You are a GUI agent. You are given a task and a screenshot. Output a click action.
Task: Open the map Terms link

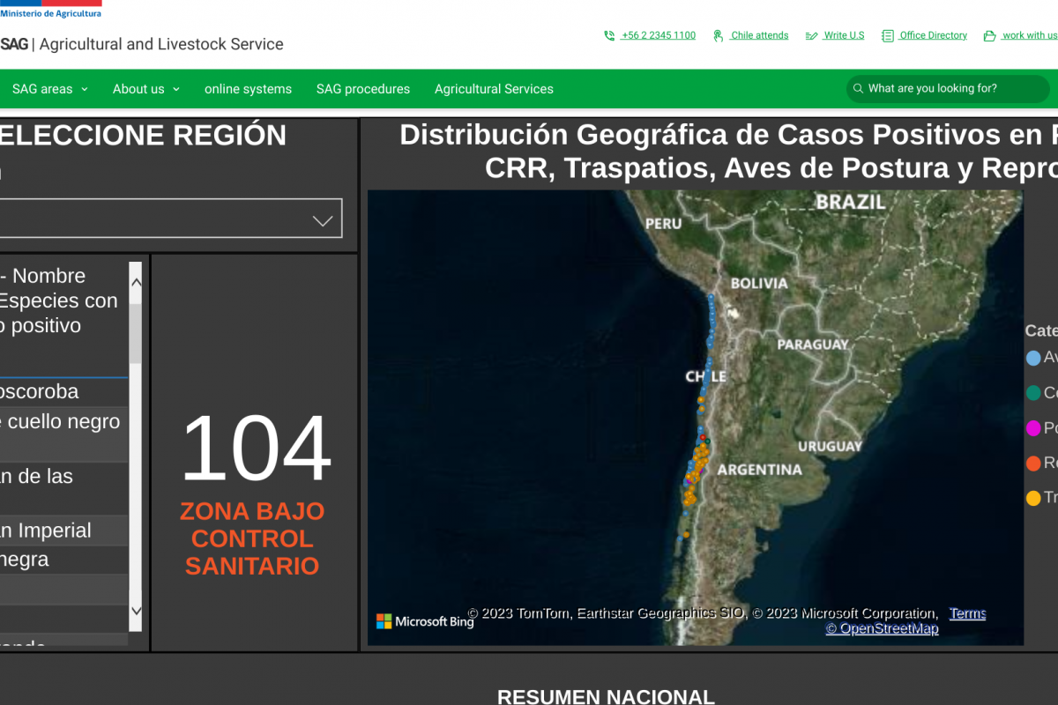pos(967,613)
